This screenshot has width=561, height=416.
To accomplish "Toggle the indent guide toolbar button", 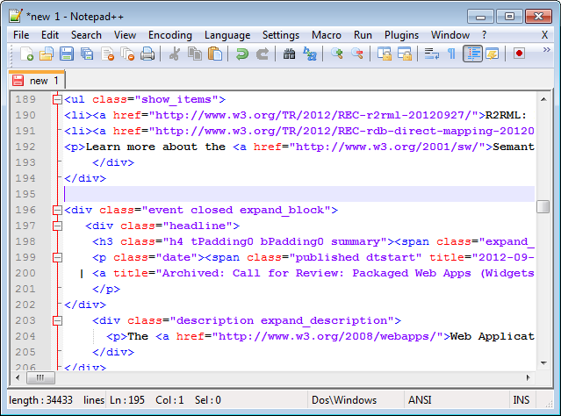I will [x=472, y=54].
